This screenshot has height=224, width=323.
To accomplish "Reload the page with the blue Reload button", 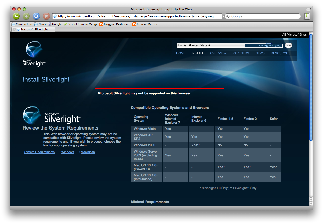I will pyautogui.click(x=36, y=16).
